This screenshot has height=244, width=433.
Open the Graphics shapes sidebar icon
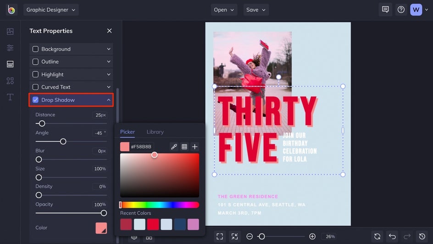tap(10, 81)
